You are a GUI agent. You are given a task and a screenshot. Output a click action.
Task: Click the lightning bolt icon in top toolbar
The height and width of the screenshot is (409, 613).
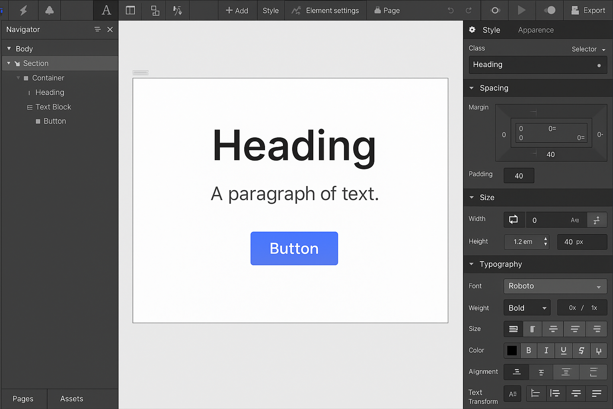tap(24, 10)
